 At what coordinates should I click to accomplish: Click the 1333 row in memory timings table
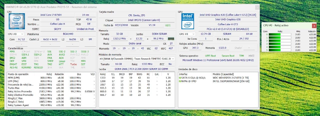[136, 78]
